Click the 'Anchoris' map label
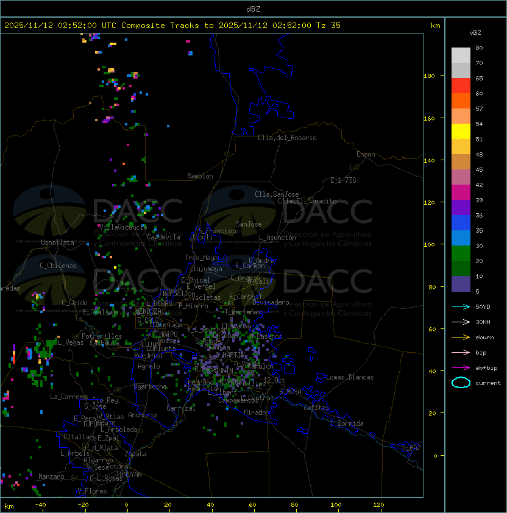 click(143, 415)
